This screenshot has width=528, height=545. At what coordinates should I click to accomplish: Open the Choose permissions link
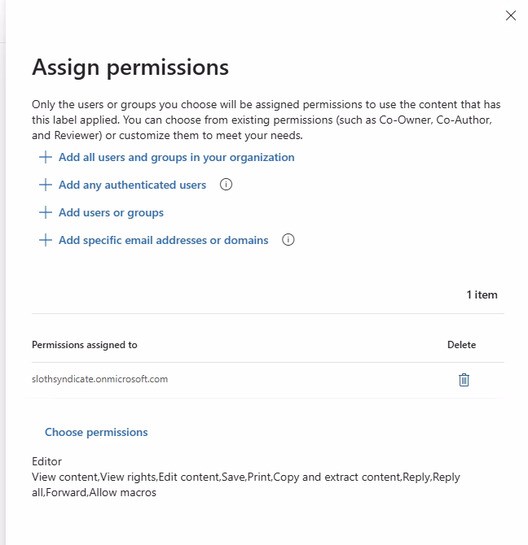(x=96, y=432)
